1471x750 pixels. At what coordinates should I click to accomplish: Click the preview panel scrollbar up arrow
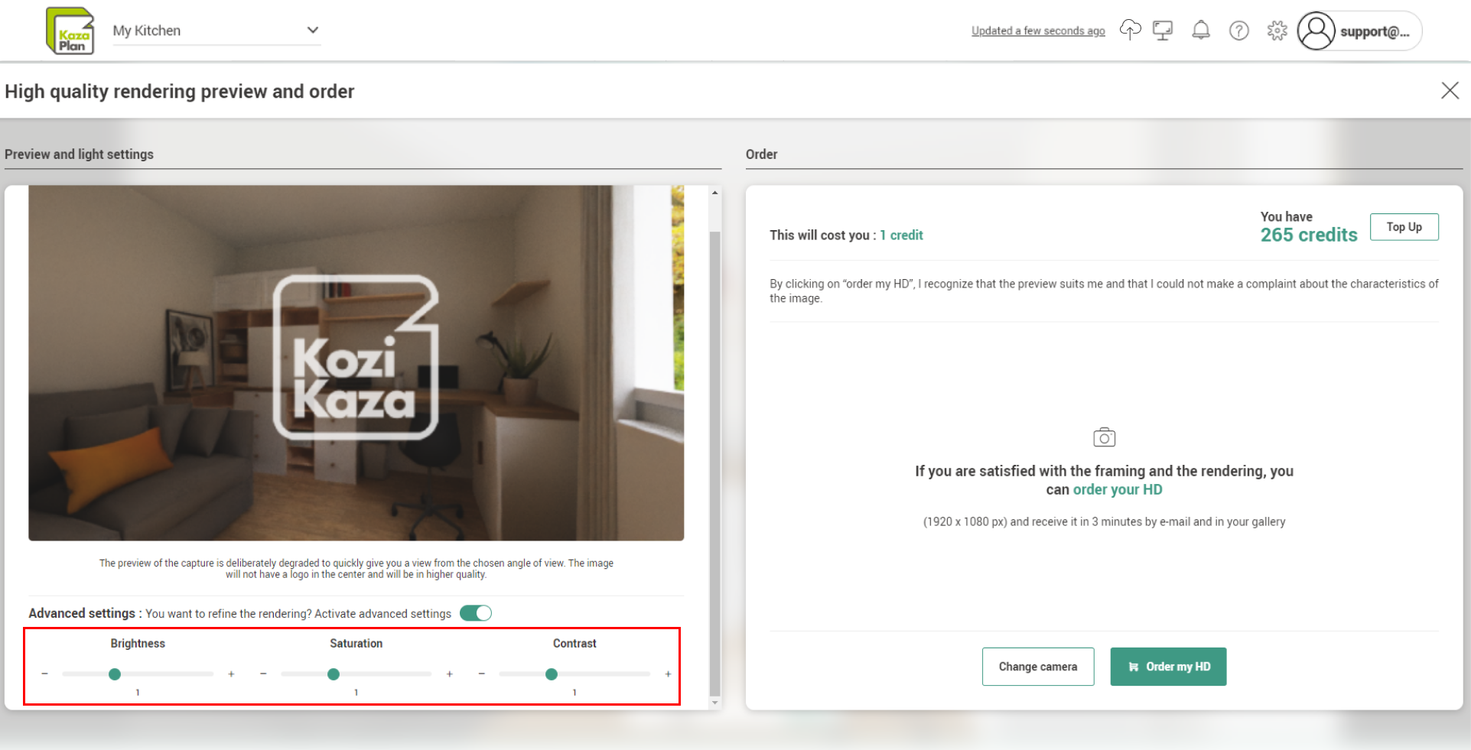715,193
